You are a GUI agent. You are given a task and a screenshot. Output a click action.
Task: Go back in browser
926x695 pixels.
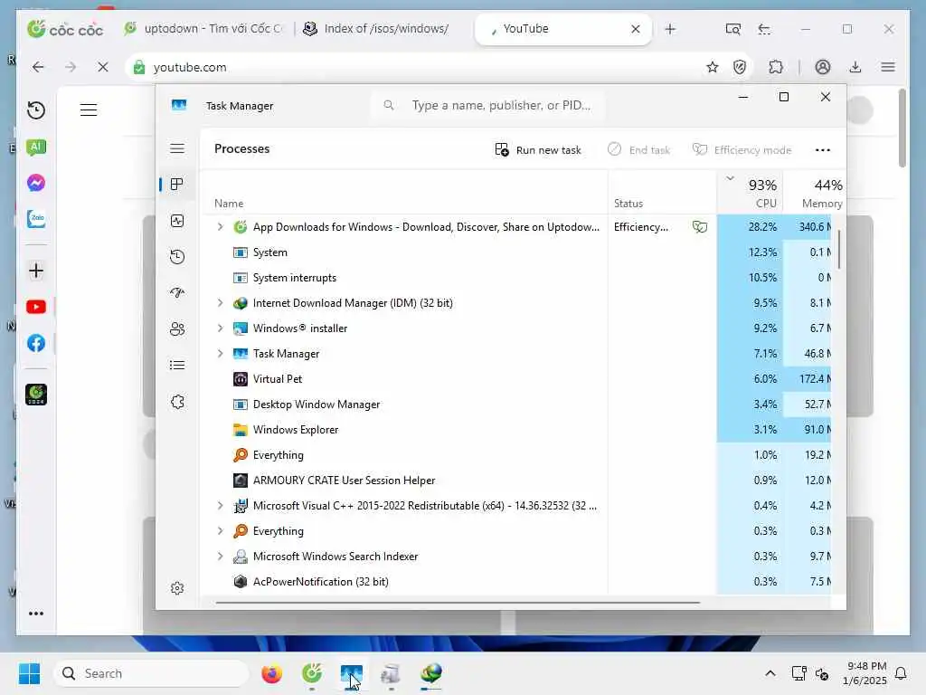click(38, 67)
